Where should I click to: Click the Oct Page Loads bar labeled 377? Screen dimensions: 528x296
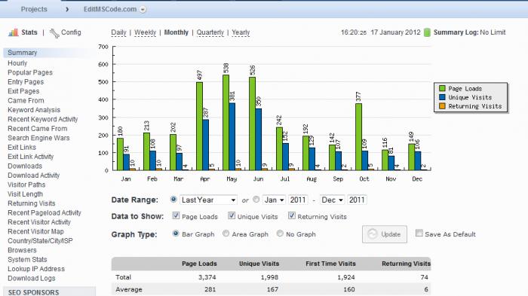[x=358, y=136]
